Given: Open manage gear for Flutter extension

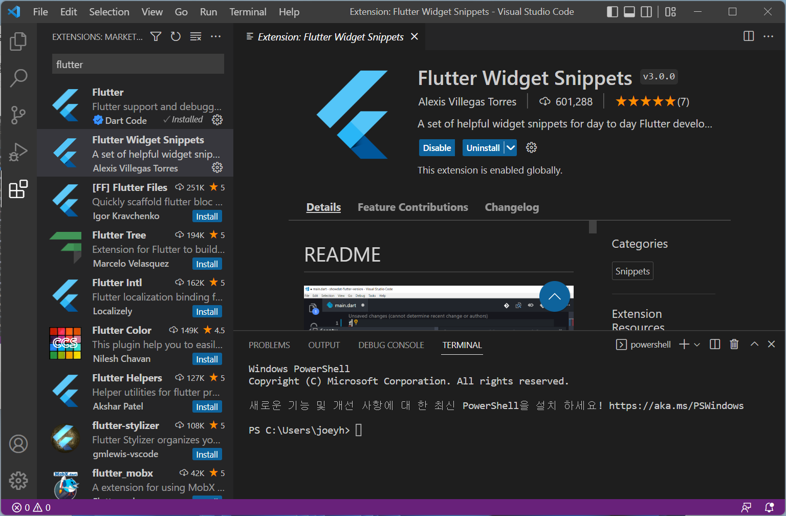Looking at the screenshot, I should pos(217,120).
